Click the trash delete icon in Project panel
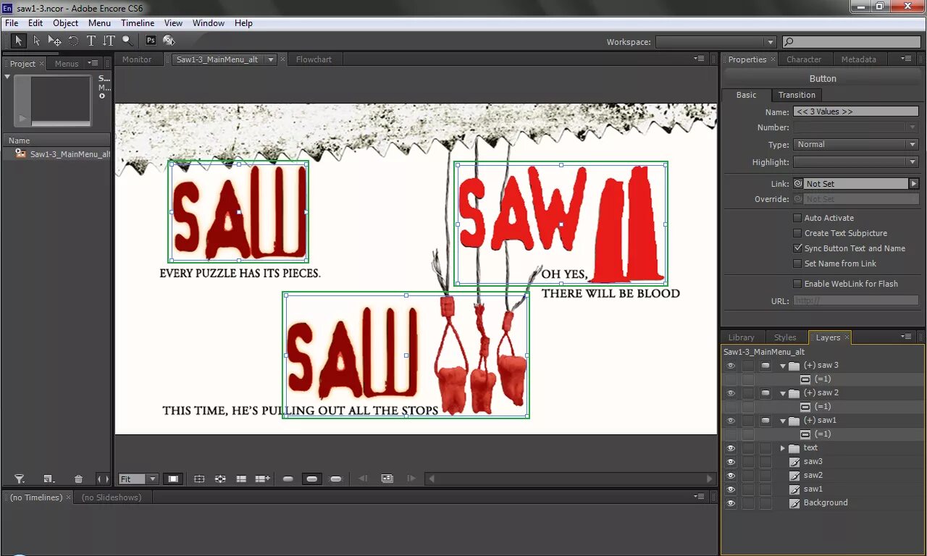 click(x=79, y=479)
